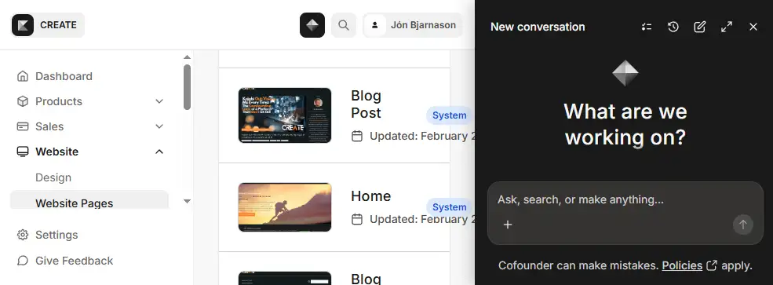773x285 pixels.
Task: Expand the Sales menu chevron
Action: tap(159, 126)
